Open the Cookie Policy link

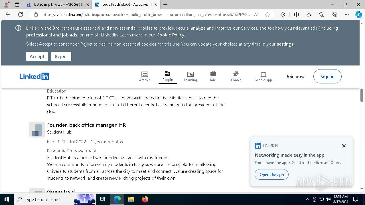(x=170, y=35)
